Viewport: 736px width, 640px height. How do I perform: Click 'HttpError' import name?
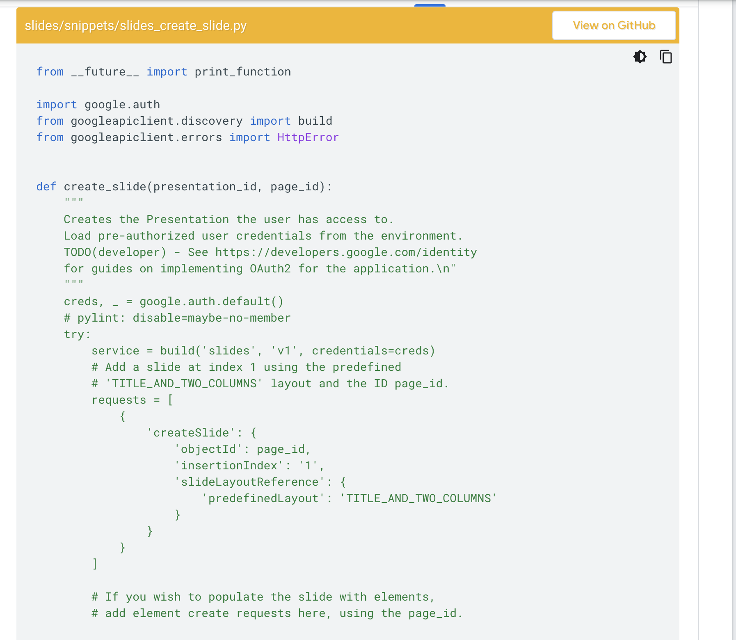pos(308,137)
